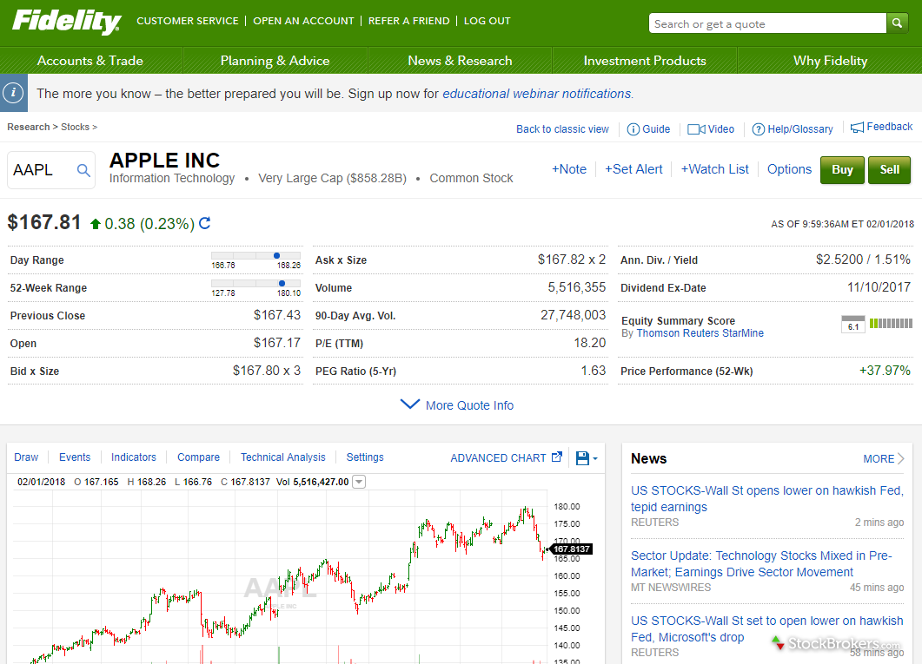Viewport: 922px width, 664px height.
Task: Click the green Buy button
Action: point(842,170)
